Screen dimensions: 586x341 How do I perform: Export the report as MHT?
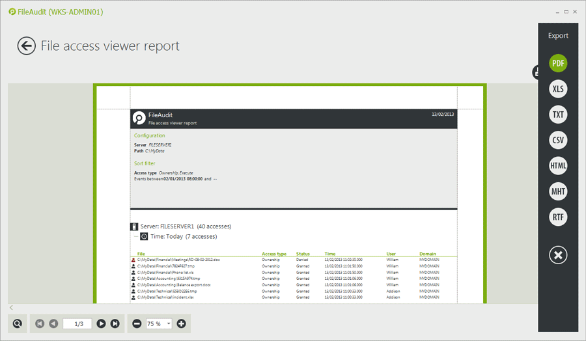[558, 191]
